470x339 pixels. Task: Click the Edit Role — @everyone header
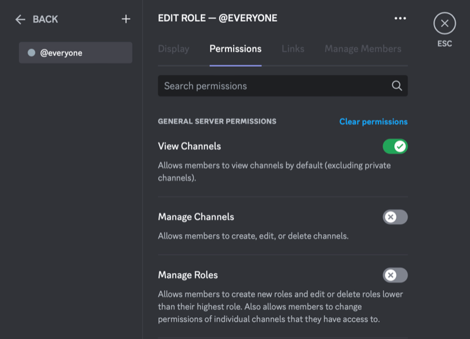[218, 18]
